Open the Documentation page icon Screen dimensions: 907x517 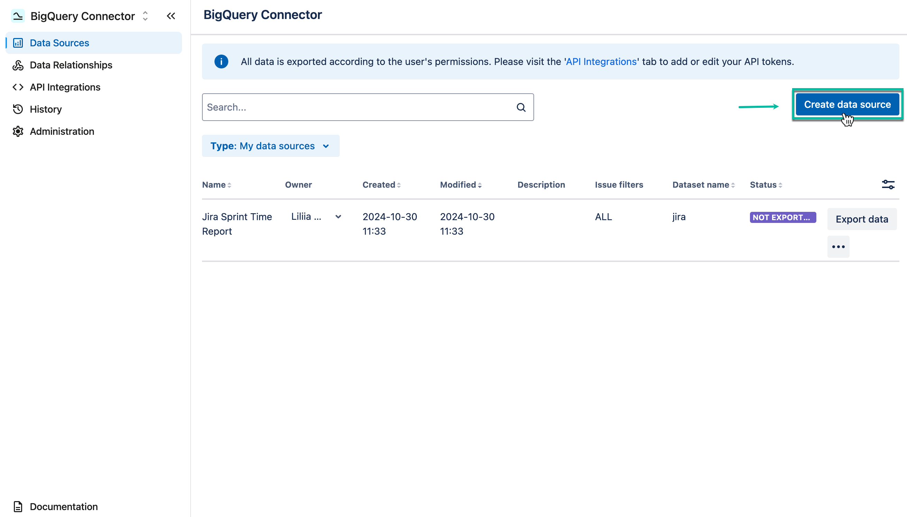pyautogui.click(x=18, y=507)
